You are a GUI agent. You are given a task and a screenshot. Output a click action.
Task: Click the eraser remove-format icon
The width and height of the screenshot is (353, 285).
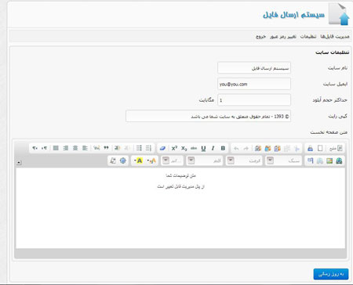(162, 148)
